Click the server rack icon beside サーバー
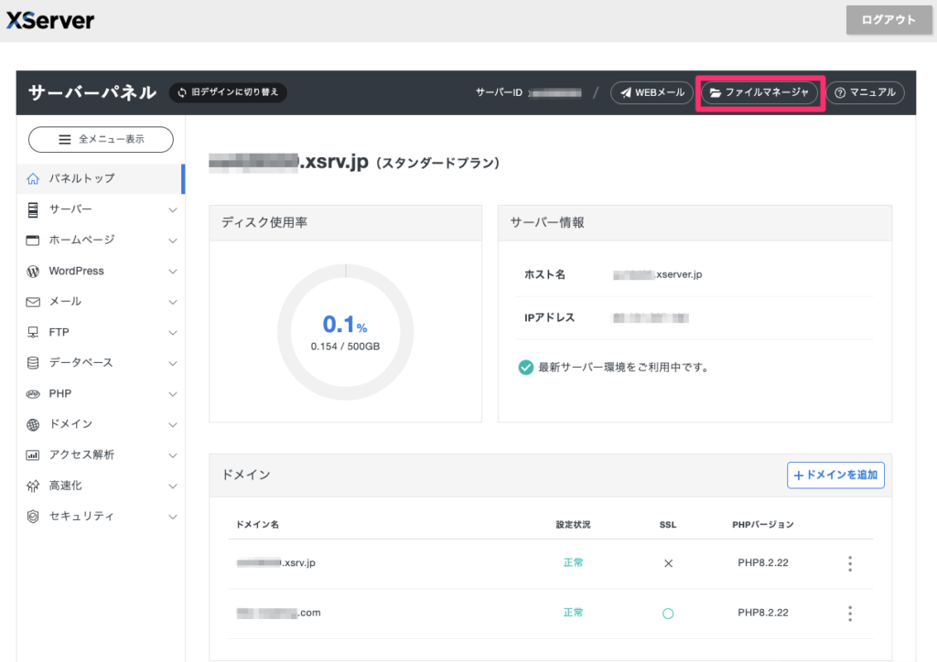The width and height of the screenshot is (937, 662). [x=33, y=209]
